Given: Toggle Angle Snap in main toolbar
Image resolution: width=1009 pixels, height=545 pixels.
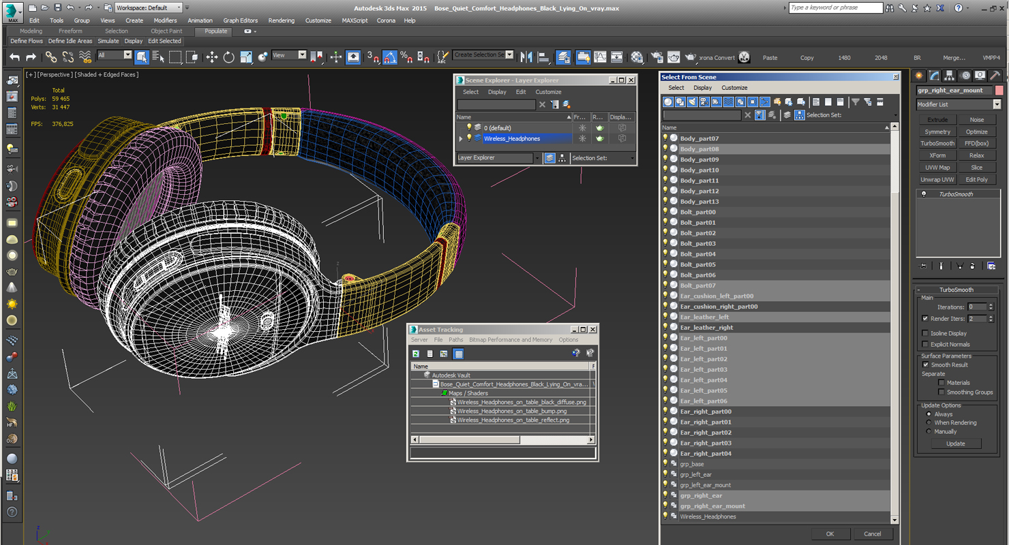Looking at the screenshot, I should pos(390,57).
